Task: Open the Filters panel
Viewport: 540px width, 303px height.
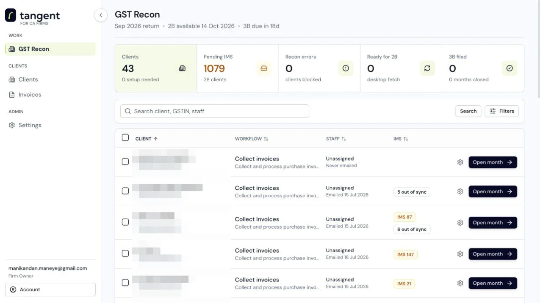Action: (x=501, y=111)
